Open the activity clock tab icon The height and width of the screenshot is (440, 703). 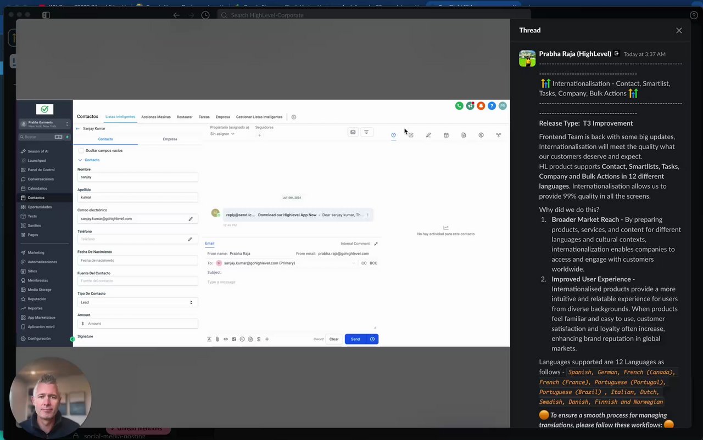pos(393,135)
